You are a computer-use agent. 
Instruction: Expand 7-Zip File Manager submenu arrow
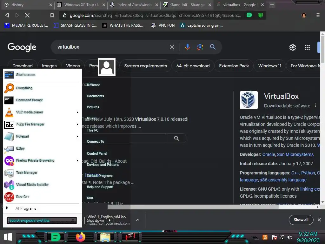[77, 125]
